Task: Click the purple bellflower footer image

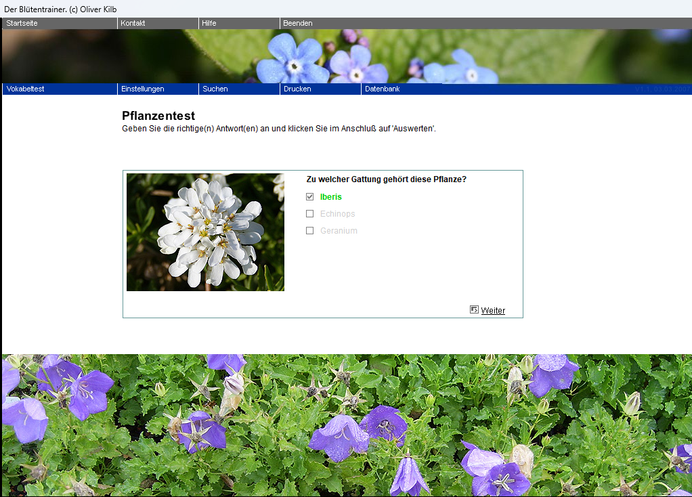Action: point(347,425)
